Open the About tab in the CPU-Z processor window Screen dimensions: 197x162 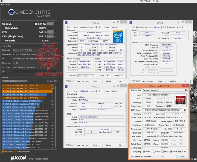point(114,27)
